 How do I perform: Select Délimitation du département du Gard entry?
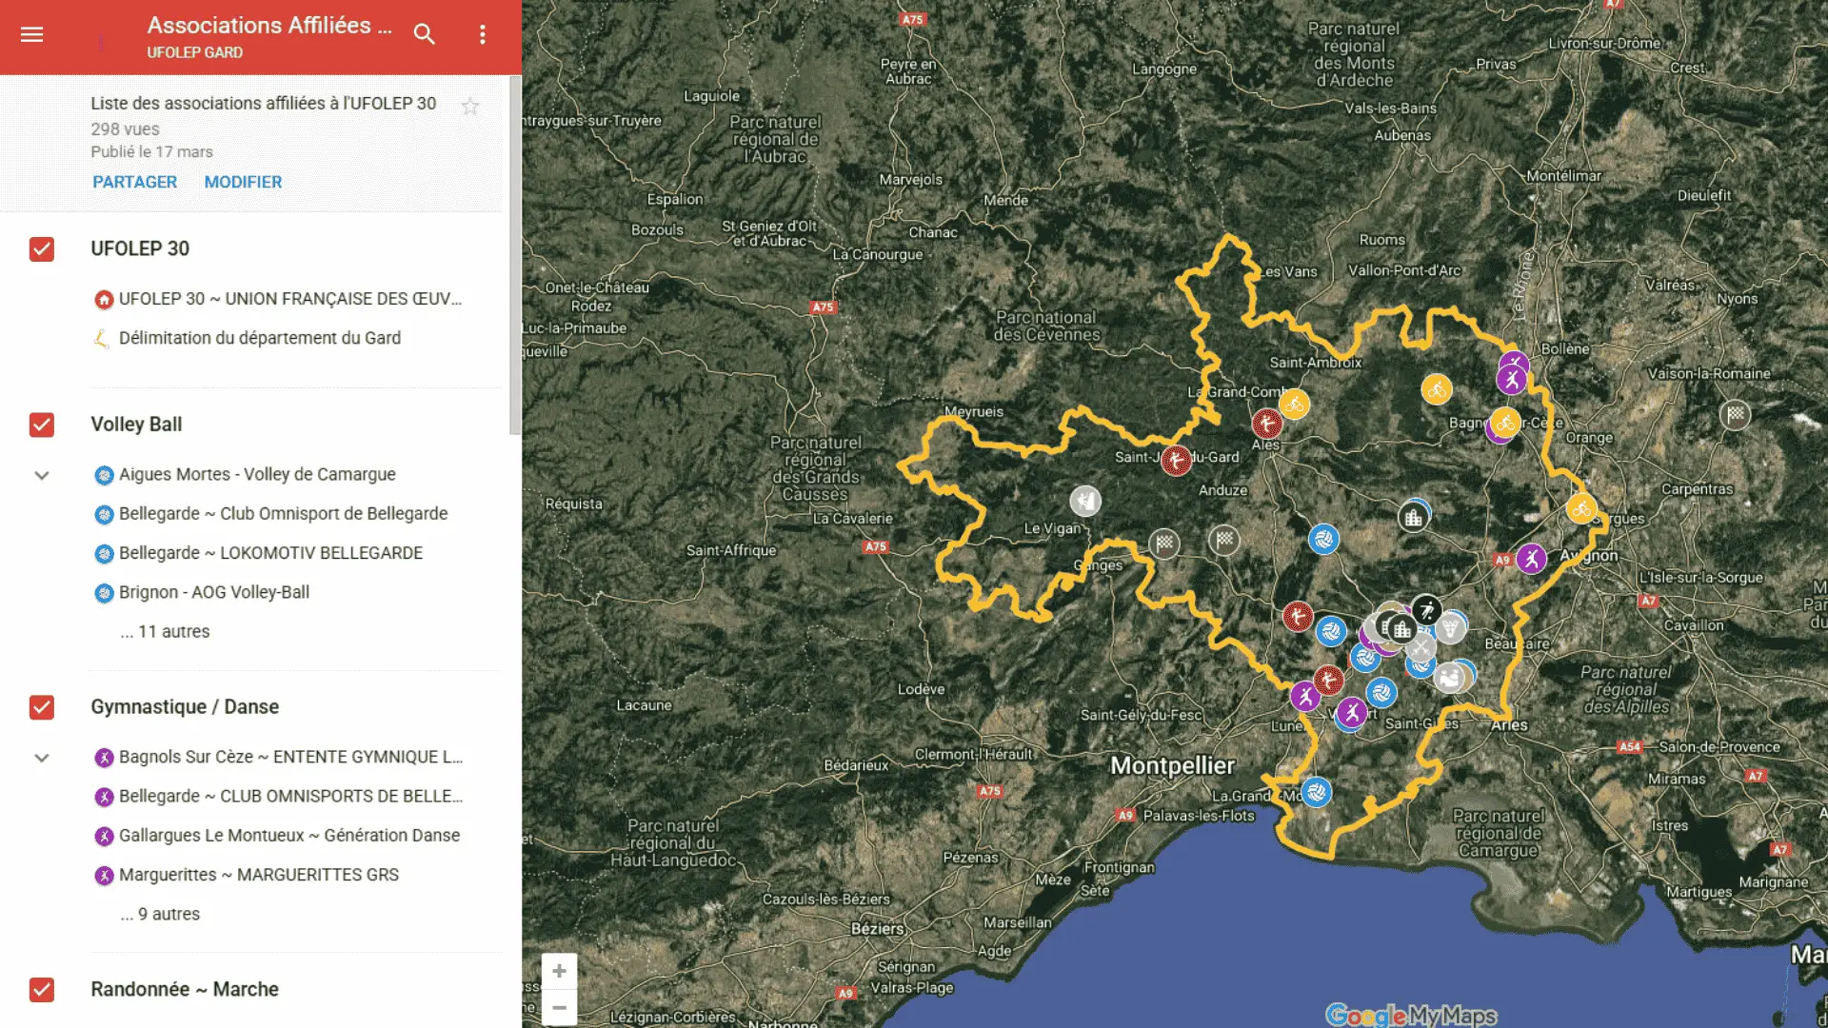point(260,339)
